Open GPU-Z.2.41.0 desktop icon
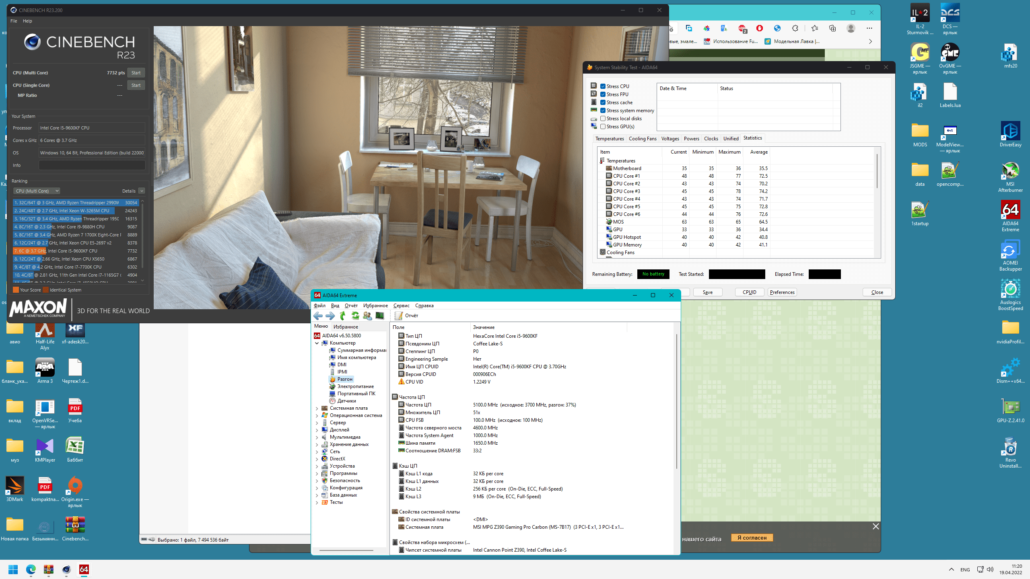This screenshot has width=1030, height=579. (x=1010, y=410)
